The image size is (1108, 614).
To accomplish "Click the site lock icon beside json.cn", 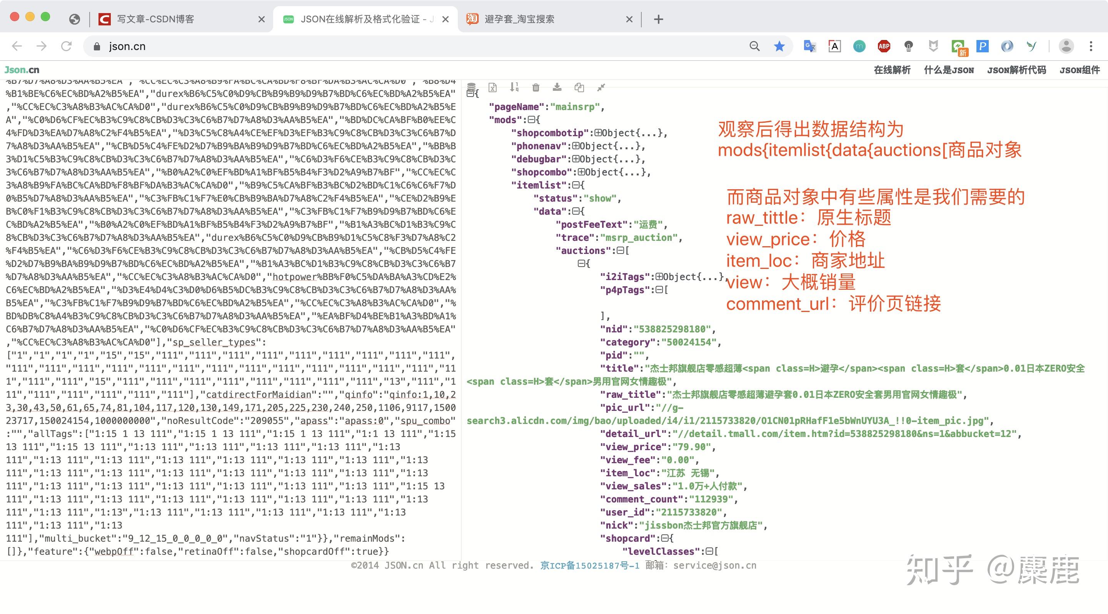I will 96,47.
